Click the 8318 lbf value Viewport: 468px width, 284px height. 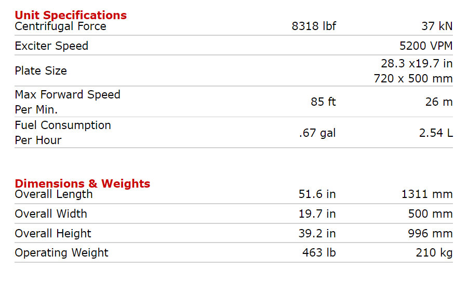pos(314,26)
